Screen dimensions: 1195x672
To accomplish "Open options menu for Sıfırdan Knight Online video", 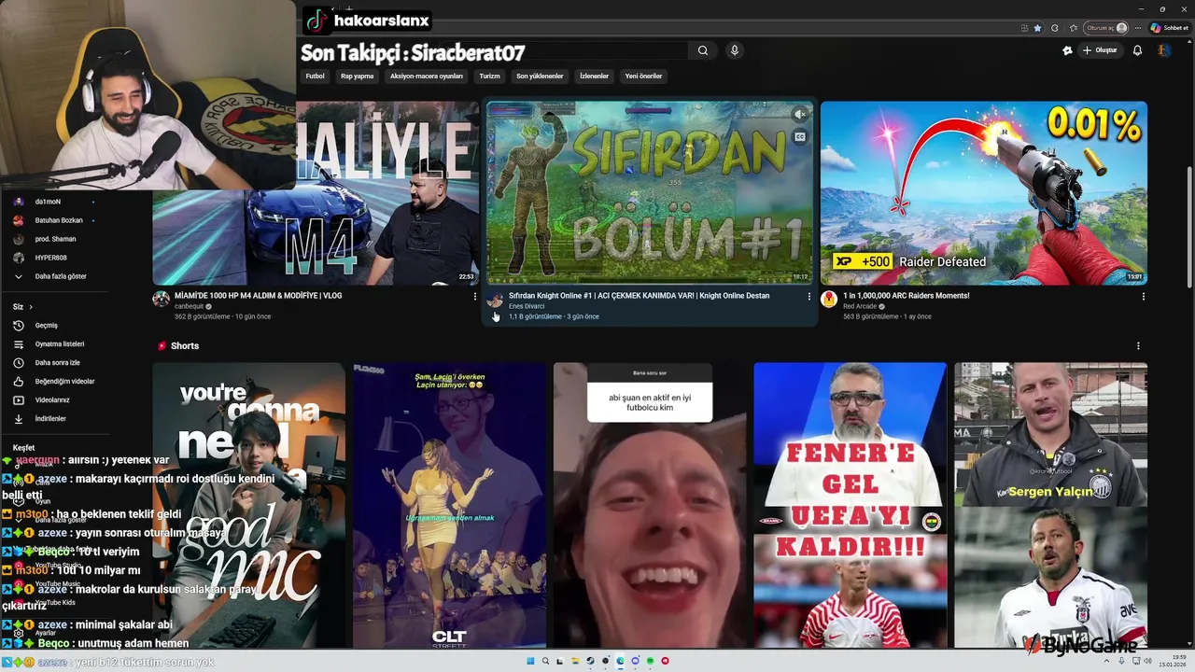I will [809, 296].
